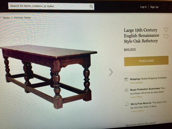The height and width of the screenshot is (129, 172).
Task: Open View Details under Worry-Free Returns
Action: click(137, 111)
